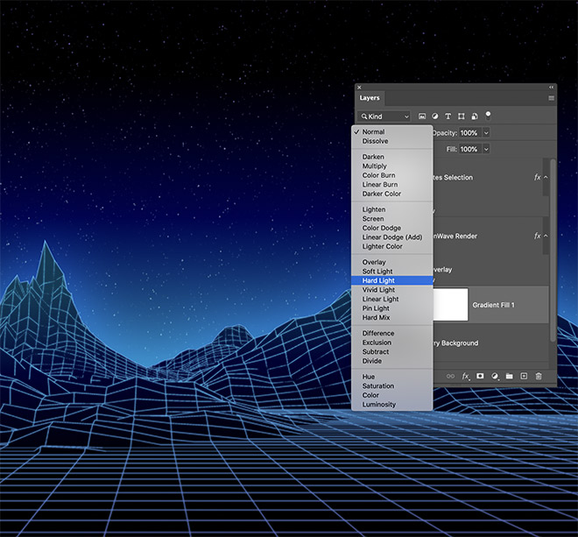The height and width of the screenshot is (537, 578).
Task: Toggle the layer filtering switch
Action: (x=488, y=114)
